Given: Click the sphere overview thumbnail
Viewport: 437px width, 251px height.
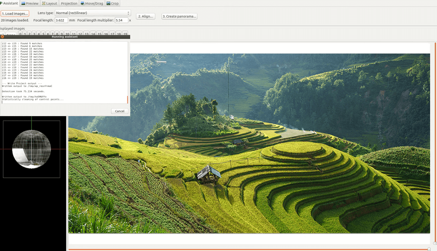Looking at the screenshot, I should point(31,148).
